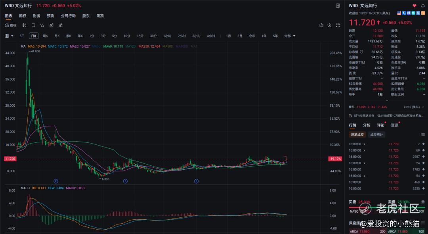Open trade list view options icon
This screenshot has height=234, width=428.
(x=423, y=134)
